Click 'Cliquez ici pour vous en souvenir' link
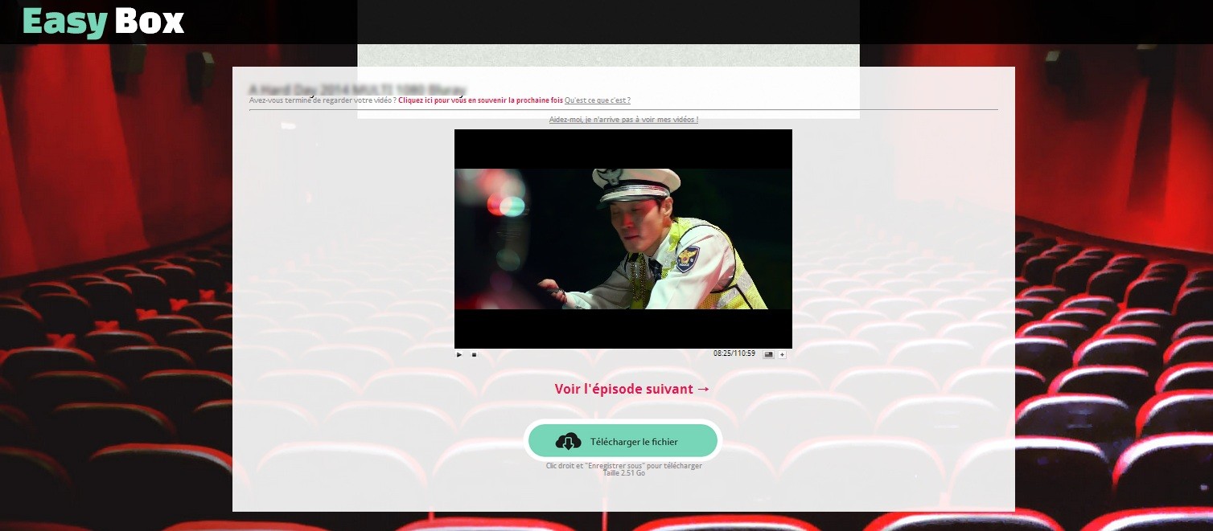Image resolution: width=1213 pixels, height=531 pixels. (480, 100)
